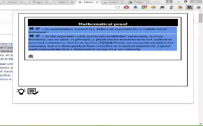Delete the first note with the X icon

pos(31,29)
